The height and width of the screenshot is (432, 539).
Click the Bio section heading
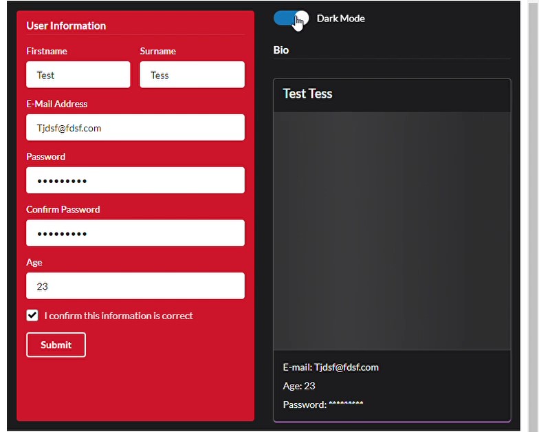coord(281,50)
